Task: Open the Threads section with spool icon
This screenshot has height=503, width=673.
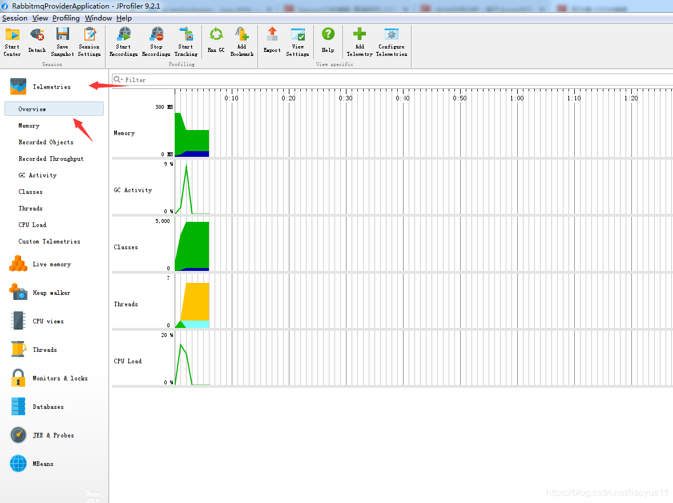Action: (45, 350)
